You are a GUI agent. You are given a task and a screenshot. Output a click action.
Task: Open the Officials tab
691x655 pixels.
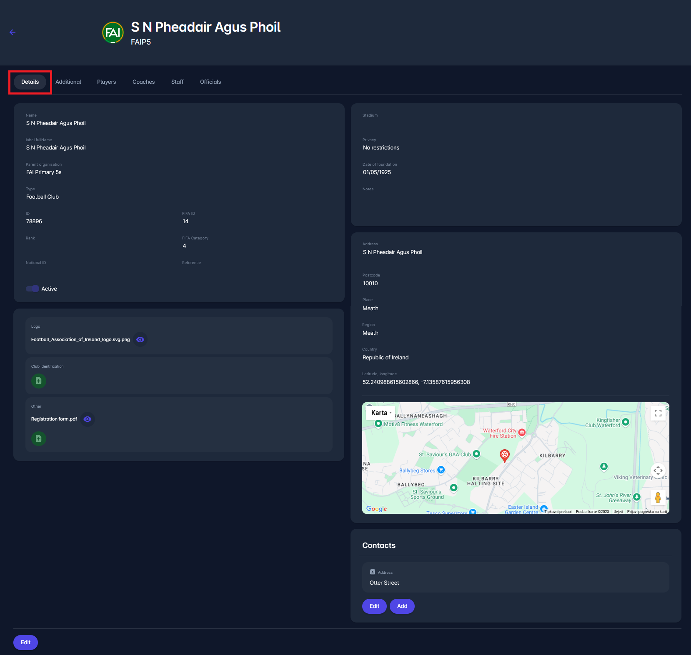210,82
